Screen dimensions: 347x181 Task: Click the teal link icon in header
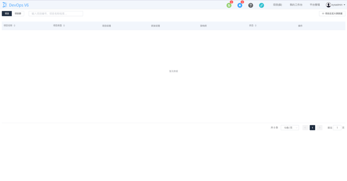(261, 5)
